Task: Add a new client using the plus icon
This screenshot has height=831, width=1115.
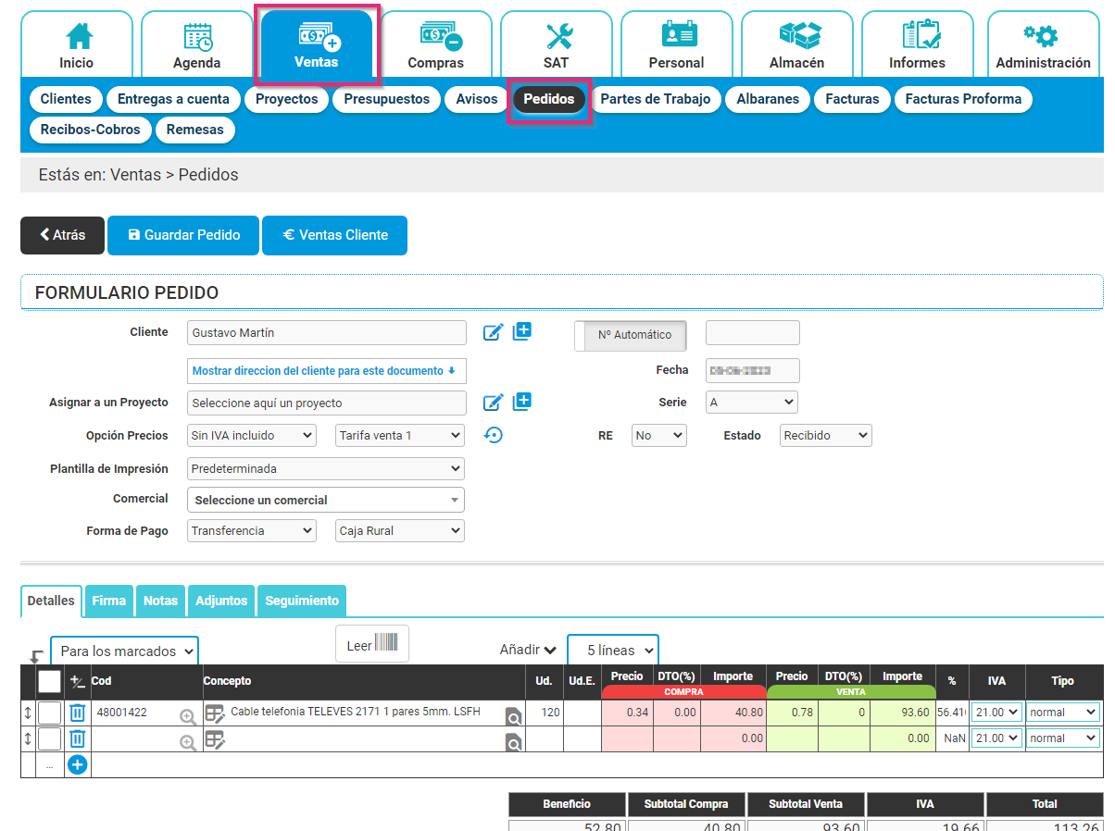Action: [521, 330]
